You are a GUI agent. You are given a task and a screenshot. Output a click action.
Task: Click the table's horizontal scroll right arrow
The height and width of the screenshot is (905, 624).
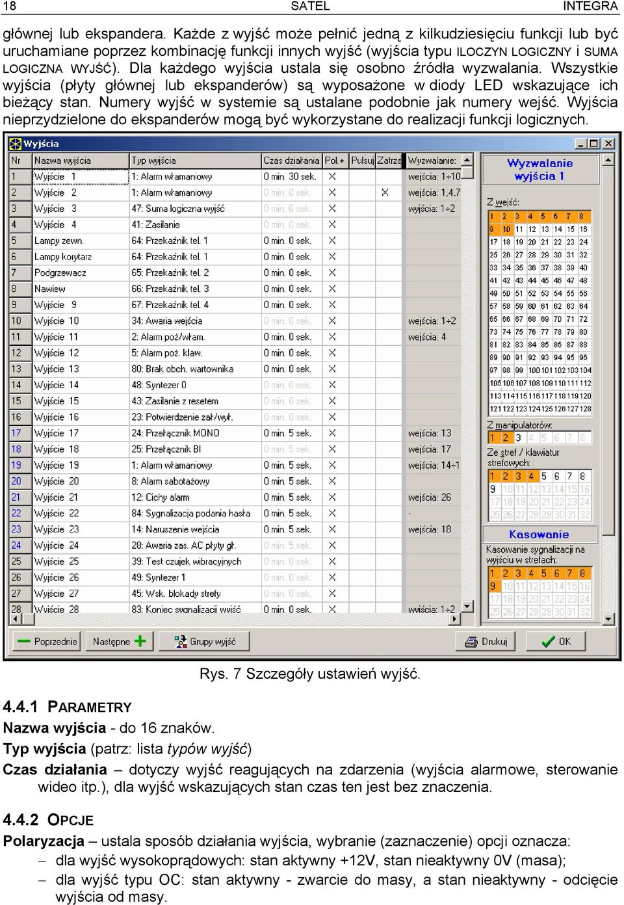455,619
